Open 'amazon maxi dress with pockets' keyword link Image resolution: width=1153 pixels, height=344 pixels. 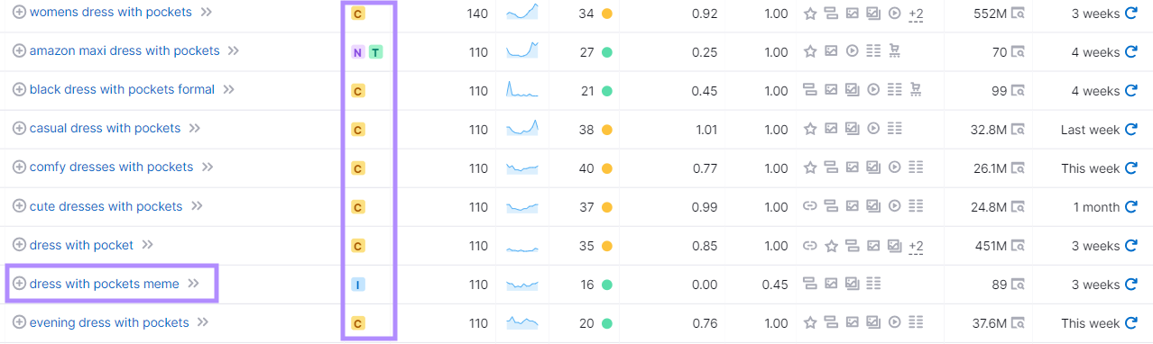tap(125, 51)
